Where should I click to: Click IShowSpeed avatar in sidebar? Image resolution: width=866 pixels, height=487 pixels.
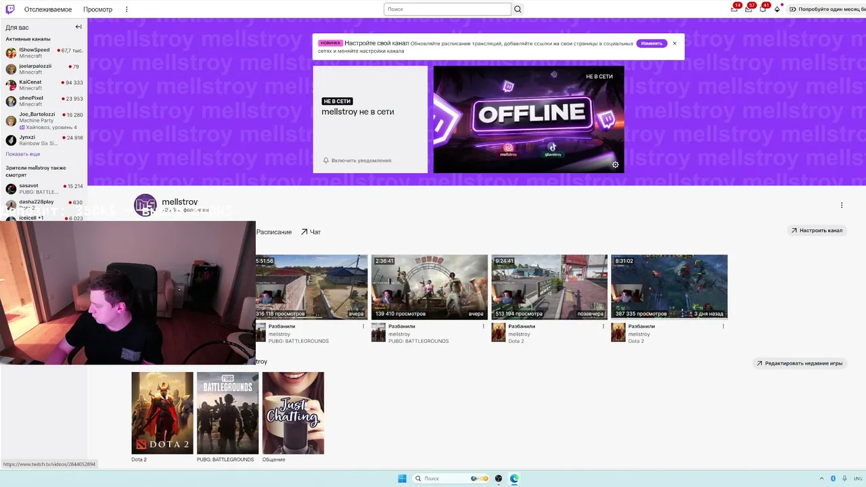(x=11, y=53)
